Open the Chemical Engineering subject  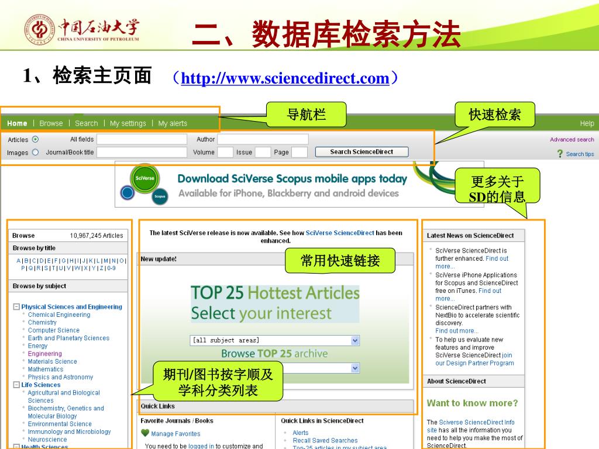click(x=59, y=315)
